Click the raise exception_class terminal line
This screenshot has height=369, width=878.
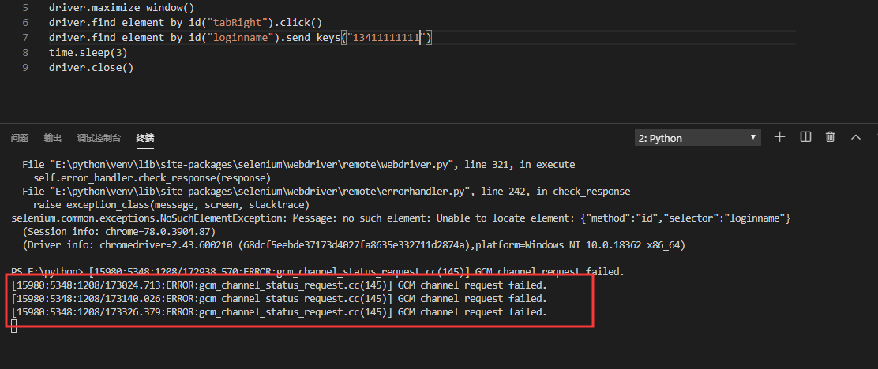(x=171, y=205)
